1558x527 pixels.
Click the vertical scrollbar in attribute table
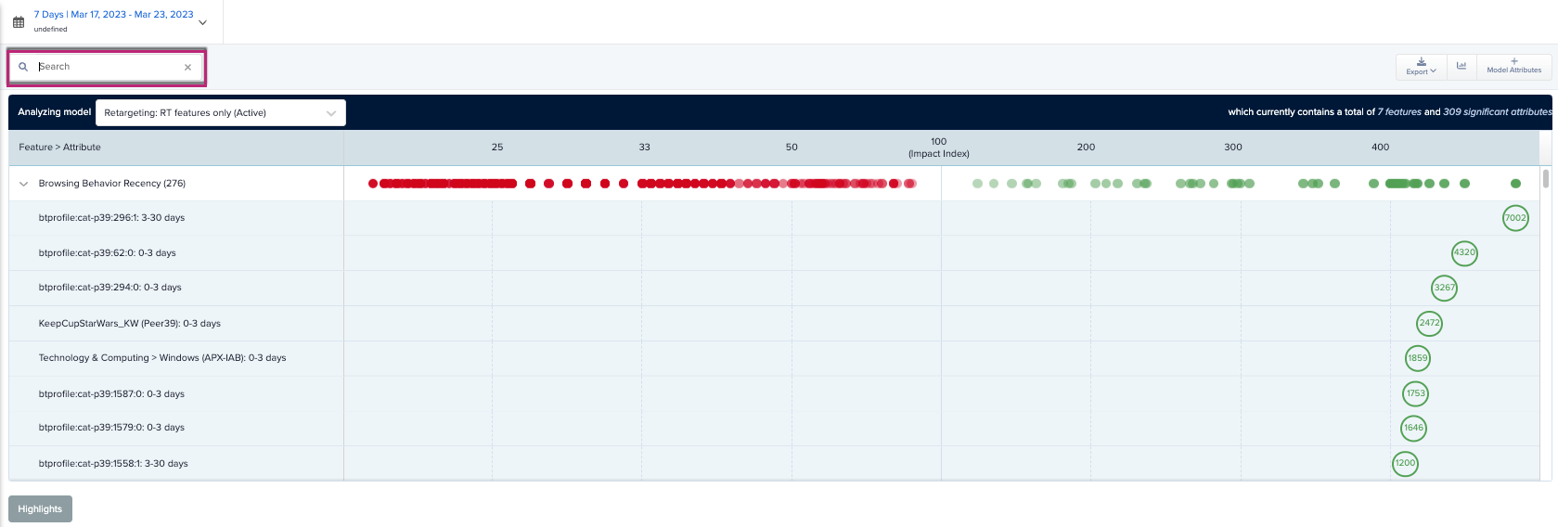[x=1545, y=179]
